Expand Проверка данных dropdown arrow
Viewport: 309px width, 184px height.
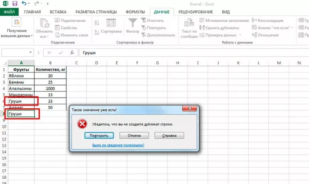240,35
